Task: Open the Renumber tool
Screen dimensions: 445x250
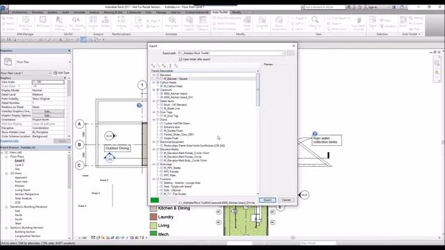Action: pyautogui.click(x=172, y=22)
